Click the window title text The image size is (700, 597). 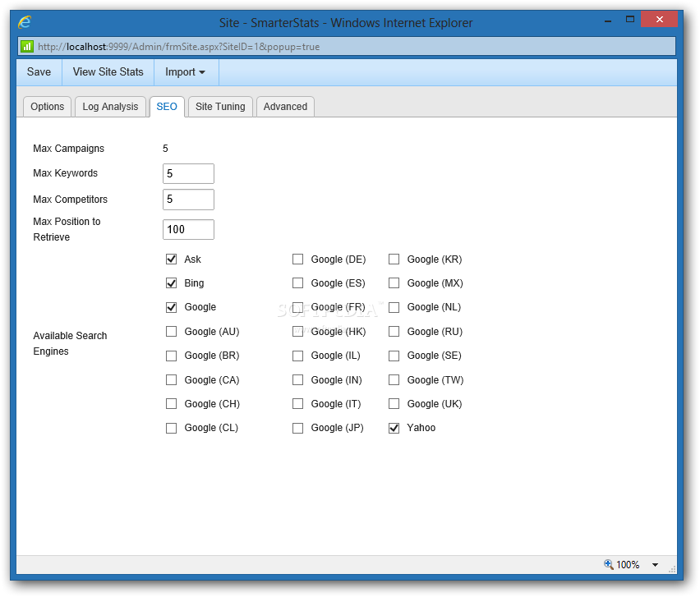(x=346, y=23)
